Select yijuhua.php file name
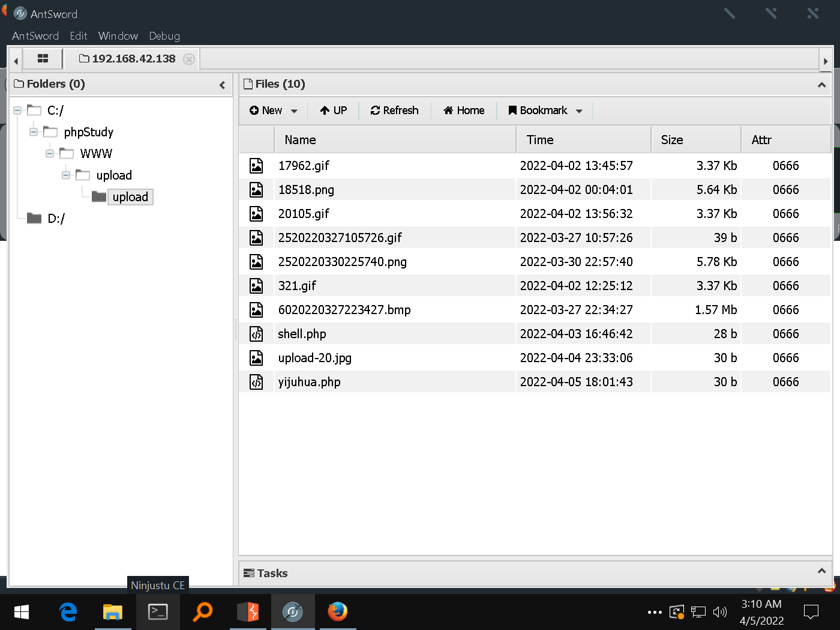 309,382
